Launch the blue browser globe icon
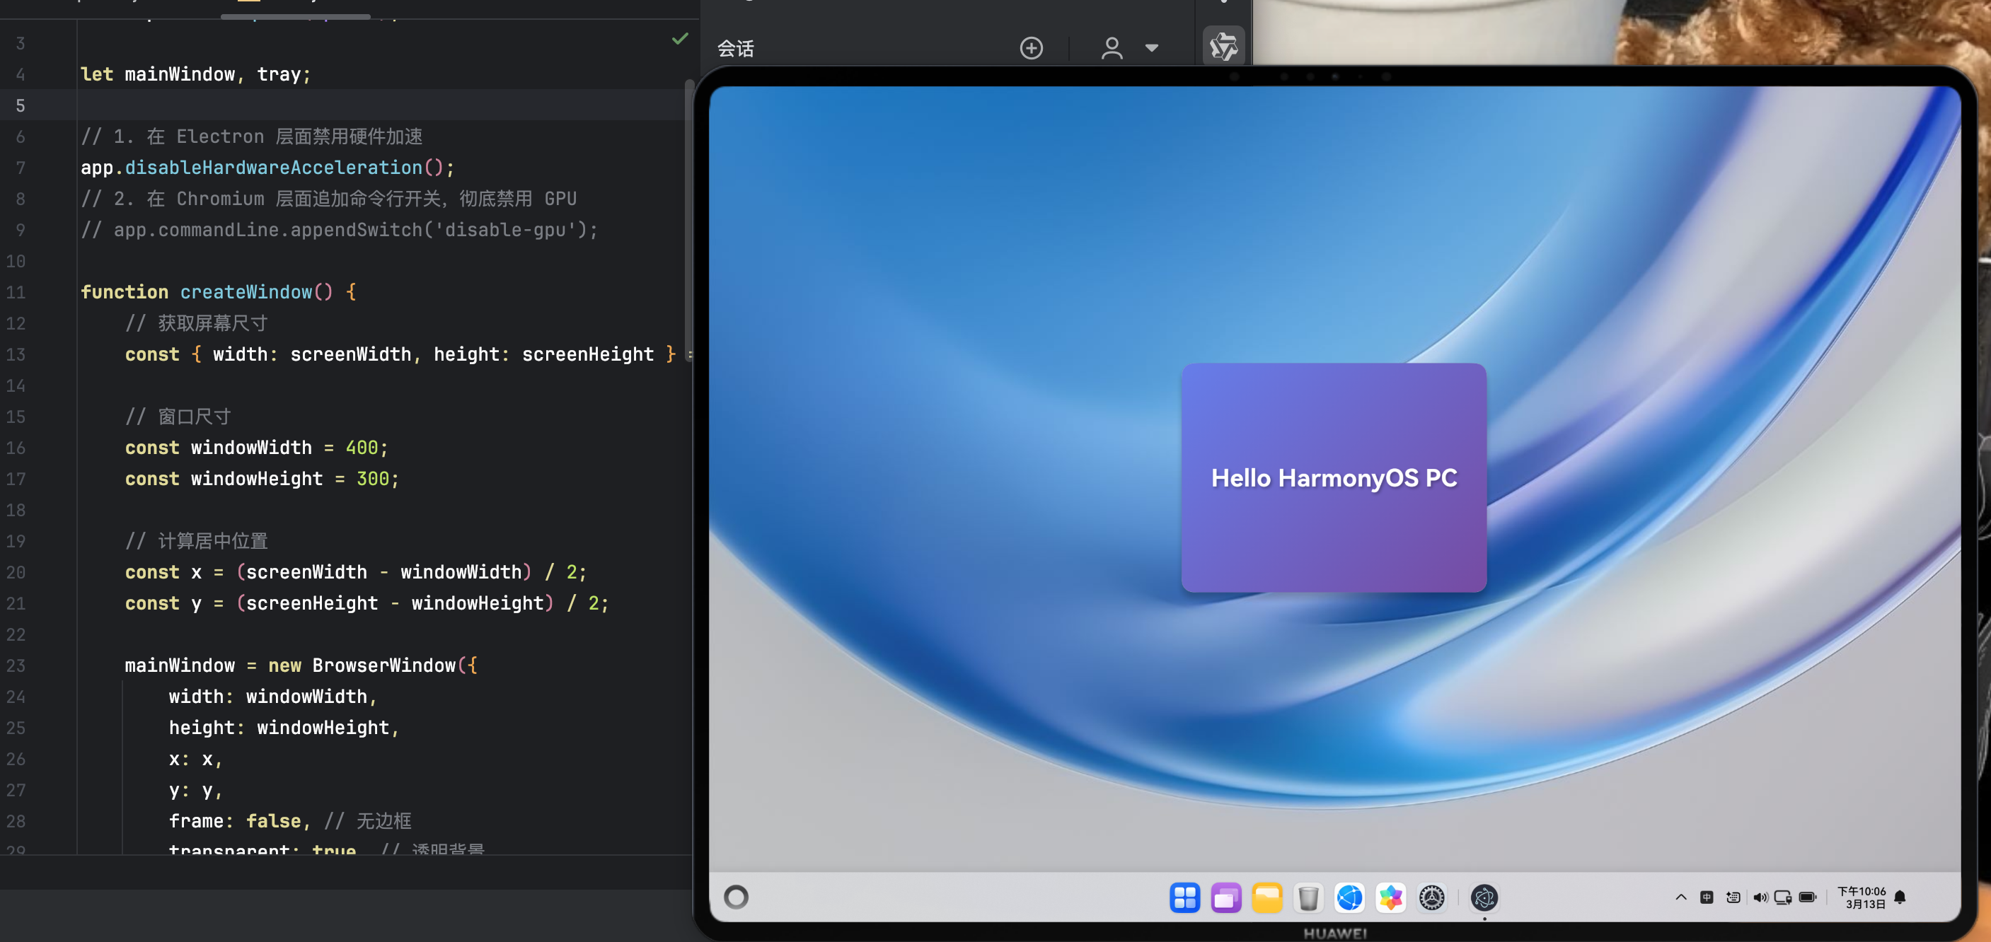Viewport: 1991px width, 942px height. tap(1349, 897)
